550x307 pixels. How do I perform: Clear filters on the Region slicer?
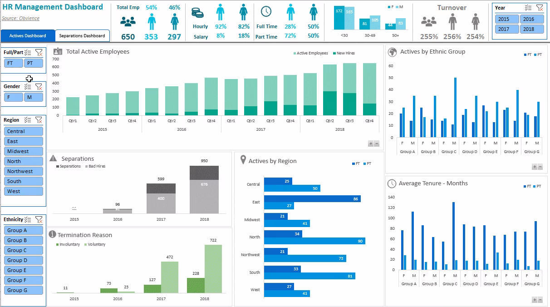point(39,120)
